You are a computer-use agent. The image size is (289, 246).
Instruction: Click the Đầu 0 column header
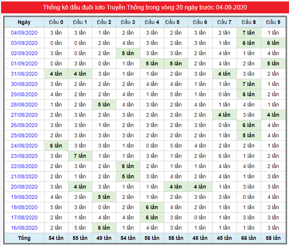click(56, 22)
